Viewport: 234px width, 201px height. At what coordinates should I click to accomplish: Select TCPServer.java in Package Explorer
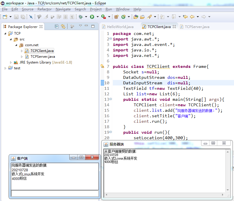click(42, 57)
